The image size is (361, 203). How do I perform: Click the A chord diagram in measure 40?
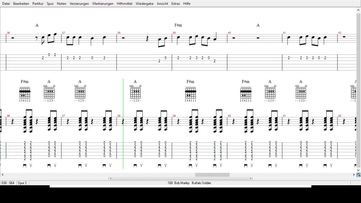(x=270, y=92)
